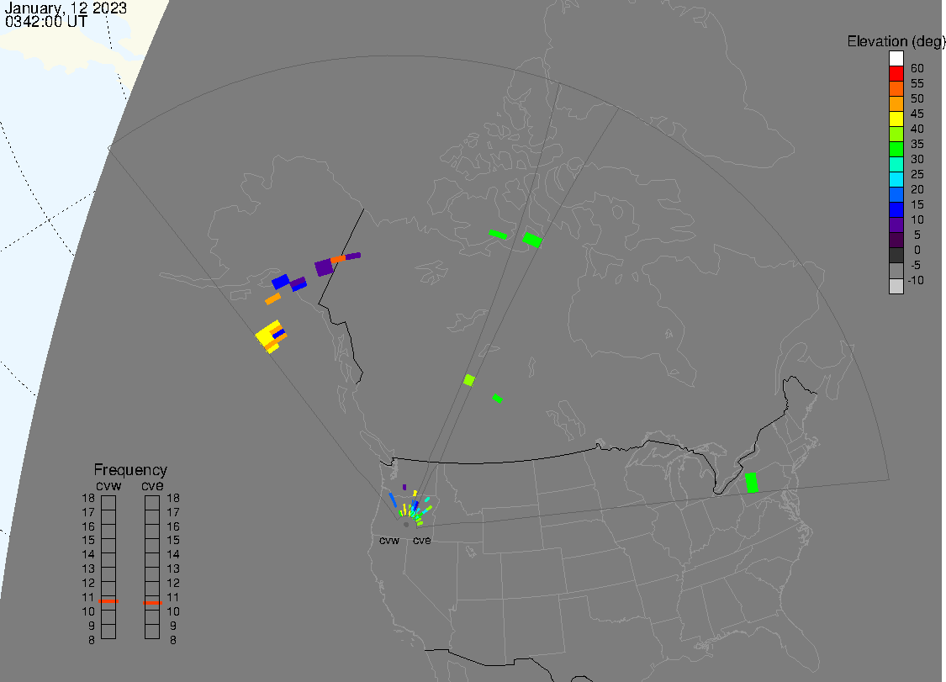This screenshot has height=682, width=946.
Task: Click the 'cve' radar site label on the map
Action: click(x=422, y=540)
